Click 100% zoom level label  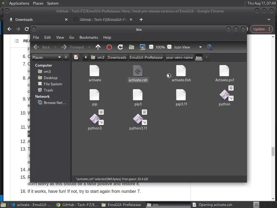pos(160,47)
